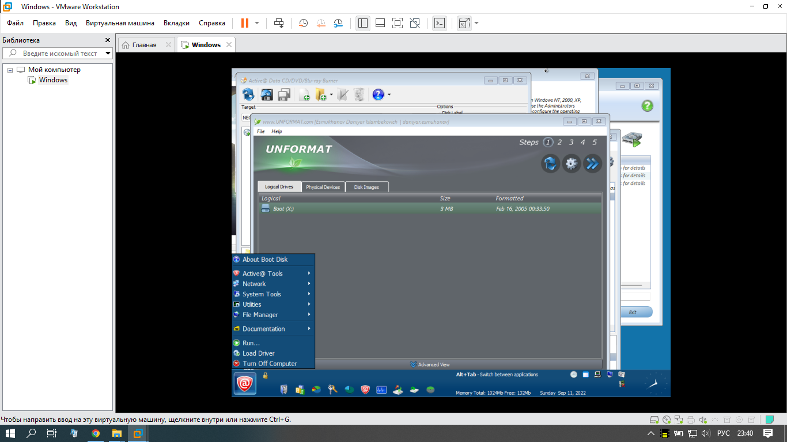Click the Active@ start button in the VM
The width and height of the screenshot is (787, 442).
[x=245, y=383]
